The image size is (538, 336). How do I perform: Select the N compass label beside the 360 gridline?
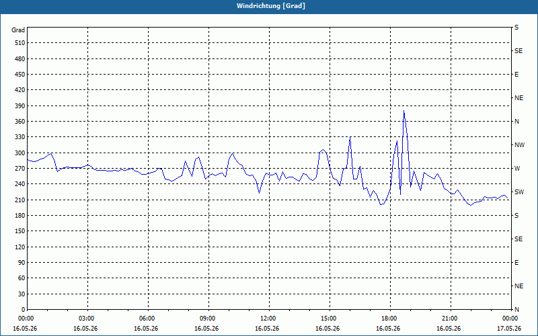click(x=516, y=122)
